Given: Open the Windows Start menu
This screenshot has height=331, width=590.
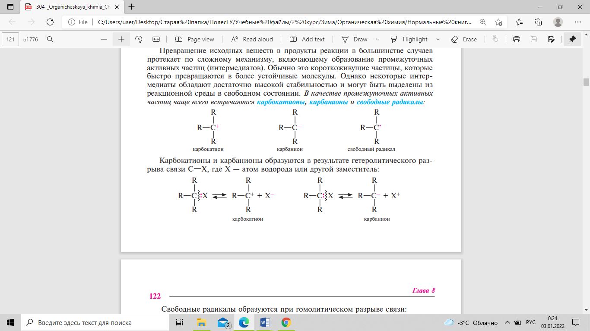Looking at the screenshot, I should (10, 322).
